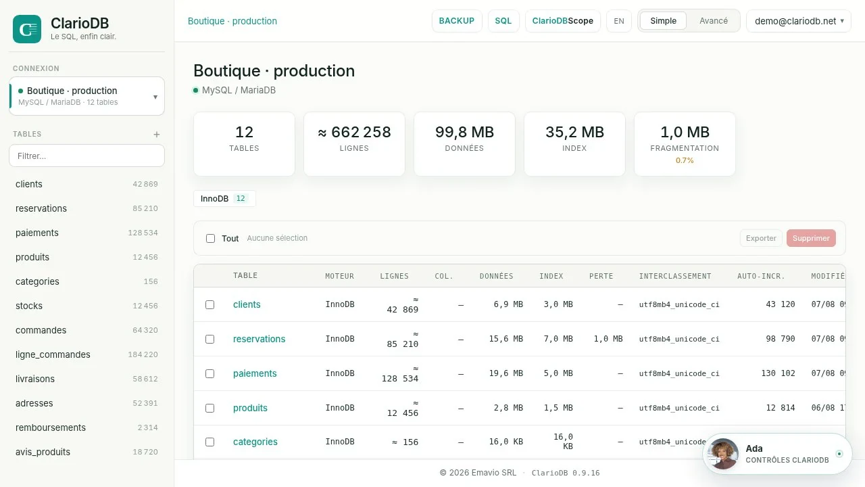Select adresses in the sidebar
865x487 pixels.
coord(86,403)
